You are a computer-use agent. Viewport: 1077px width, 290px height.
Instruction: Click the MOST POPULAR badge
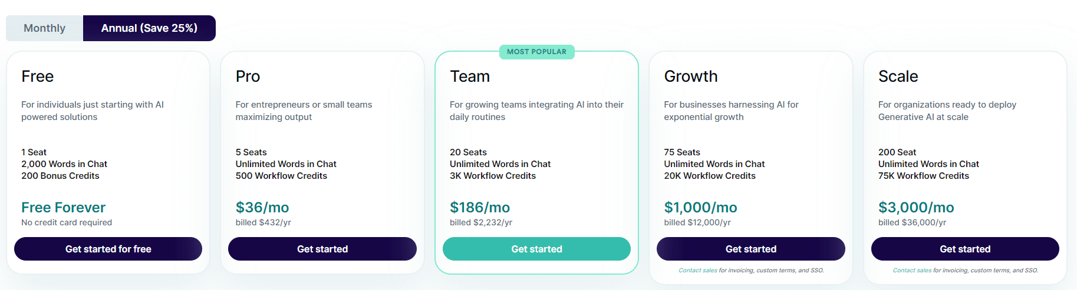click(536, 52)
